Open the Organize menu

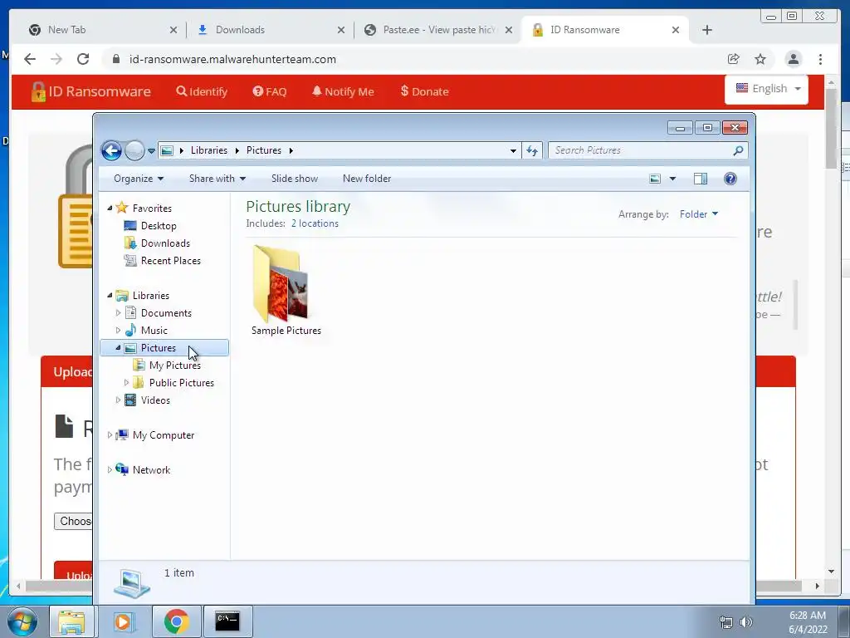(x=139, y=179)
